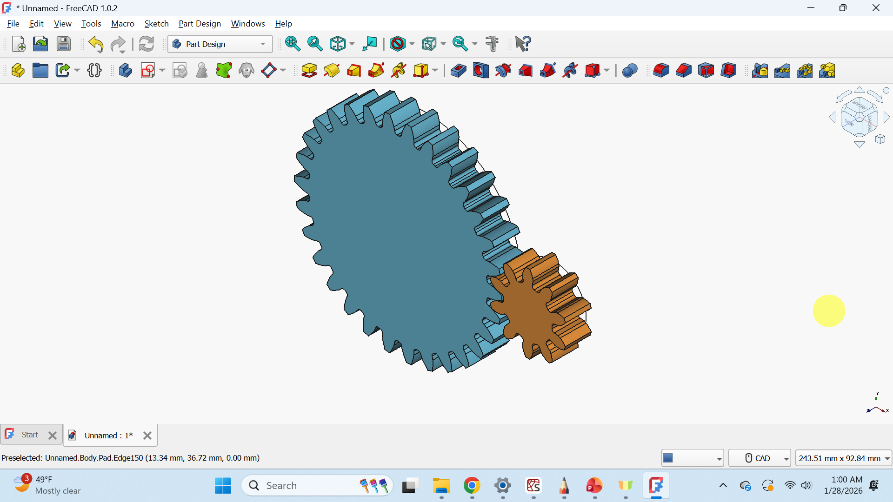The height and width of the screenshot is (502, 893).
Task: Apply the Fillet tool
Action: (661, 71)
